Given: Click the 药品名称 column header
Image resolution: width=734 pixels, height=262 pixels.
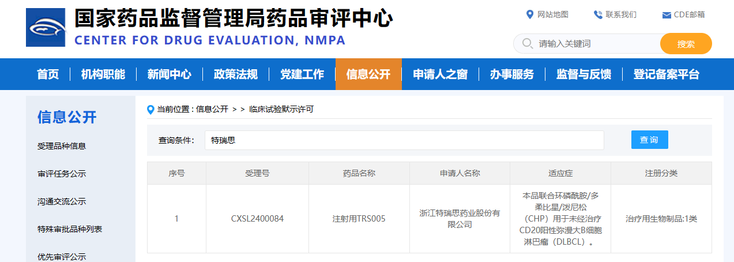Looking at the screenshot, I should tap(359, 173).
